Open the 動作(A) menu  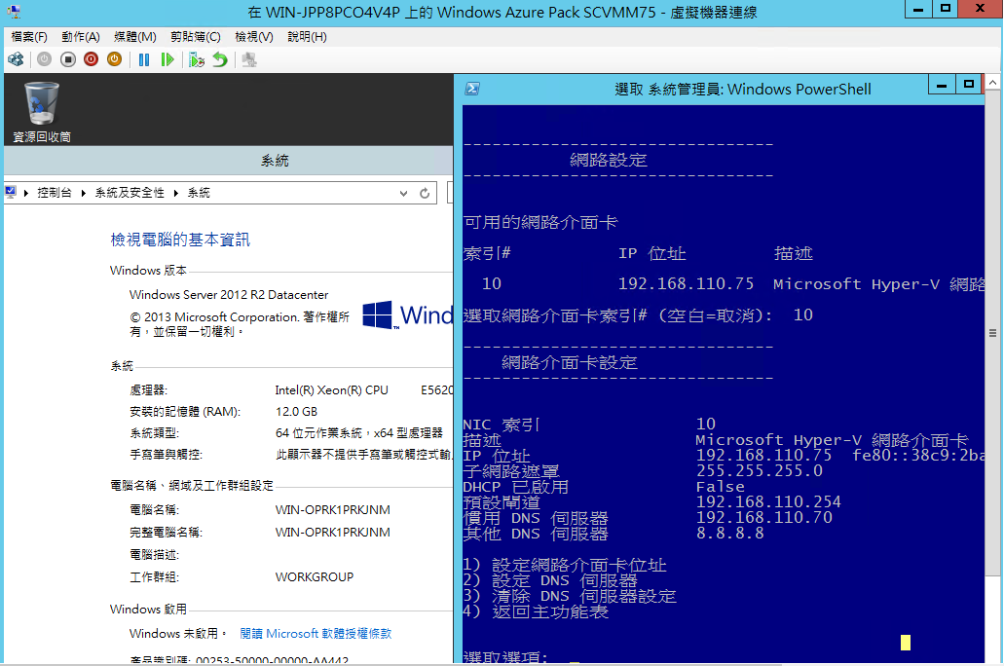(x=81, y=37)
